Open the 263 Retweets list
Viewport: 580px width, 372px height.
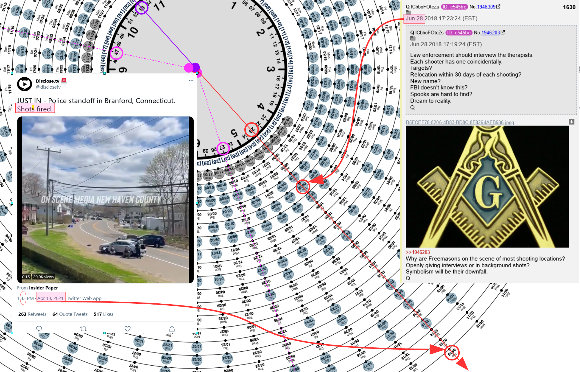point(32,314)
